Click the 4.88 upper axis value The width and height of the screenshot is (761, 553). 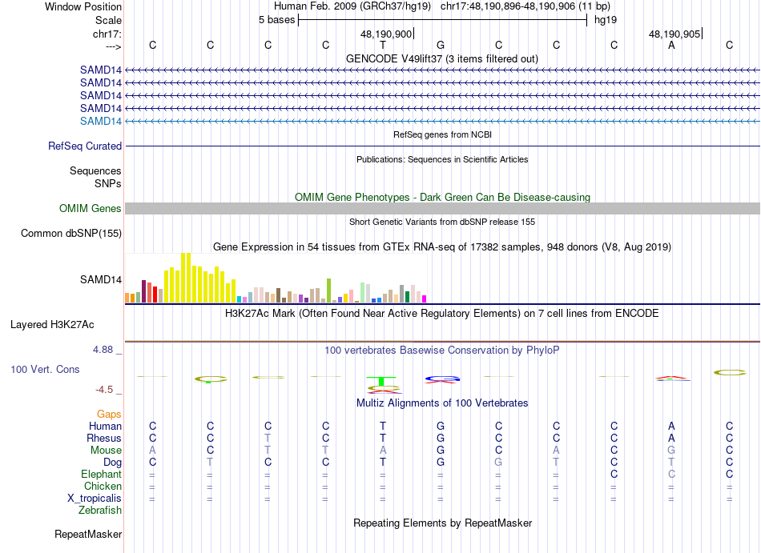(103, 350)
